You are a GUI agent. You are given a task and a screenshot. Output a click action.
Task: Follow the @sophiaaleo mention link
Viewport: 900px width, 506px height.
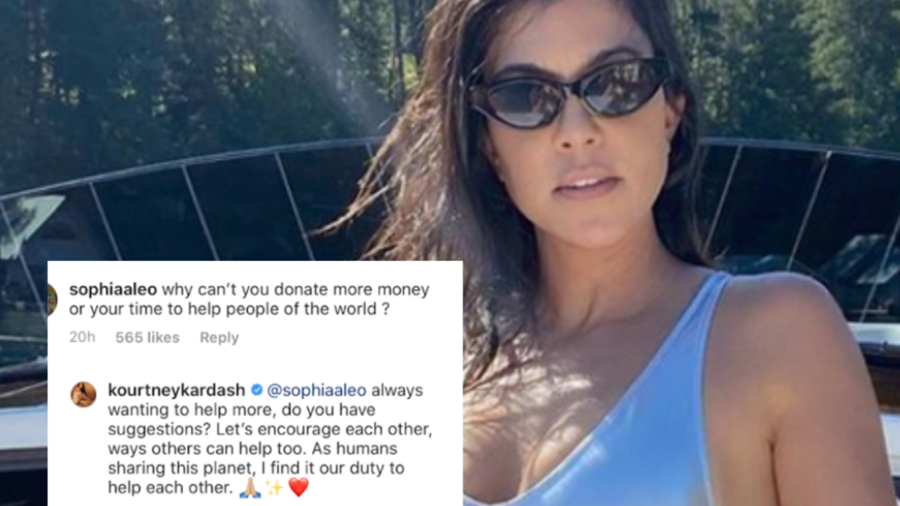coord(316,390)
